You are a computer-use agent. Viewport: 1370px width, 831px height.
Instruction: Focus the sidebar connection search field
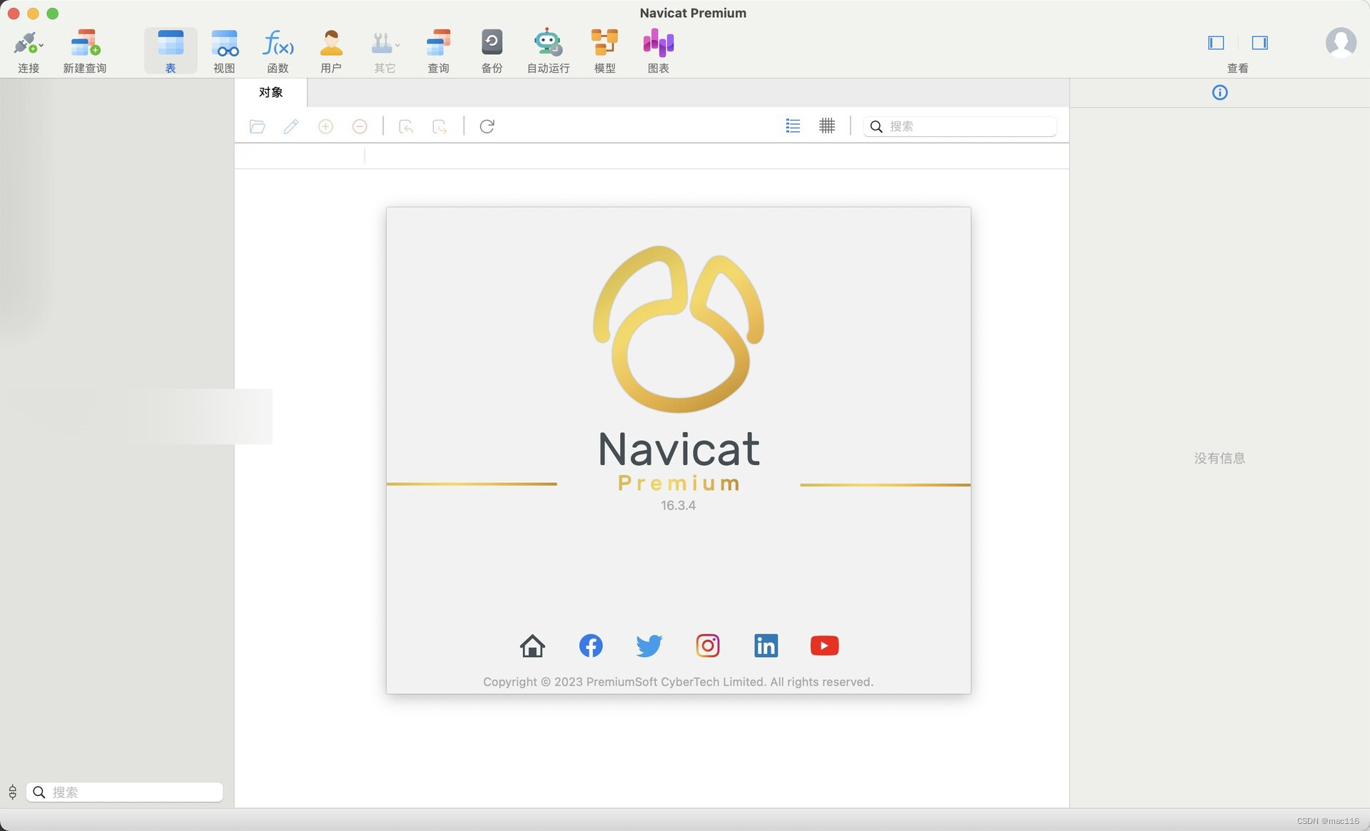[125, 792]
